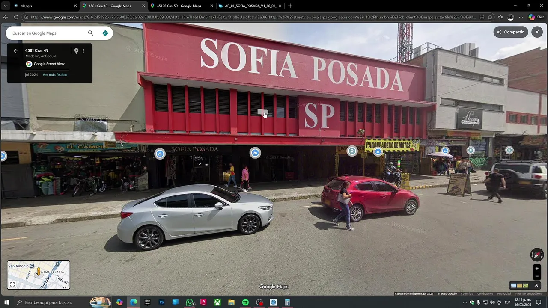The width and height of the screenshot is (548, 308).
Task: Open a new browser tab
Action: (290, 6)
